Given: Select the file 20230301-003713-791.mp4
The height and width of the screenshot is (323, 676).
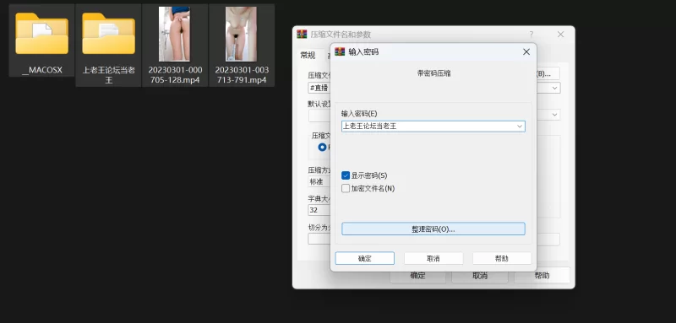Looking at the screenshot, I should (x=242, y=46).
